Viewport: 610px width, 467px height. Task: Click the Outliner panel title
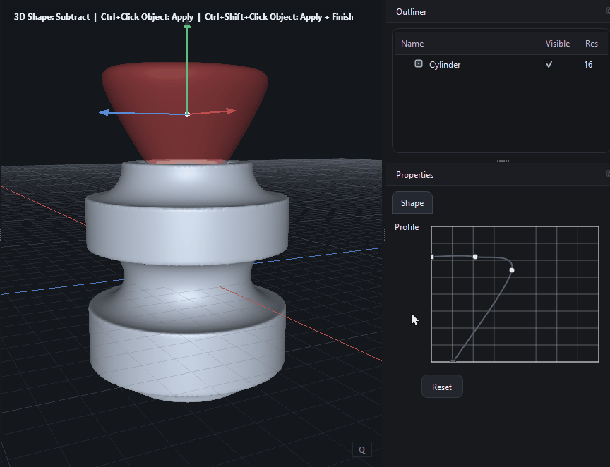click(411, 12)
